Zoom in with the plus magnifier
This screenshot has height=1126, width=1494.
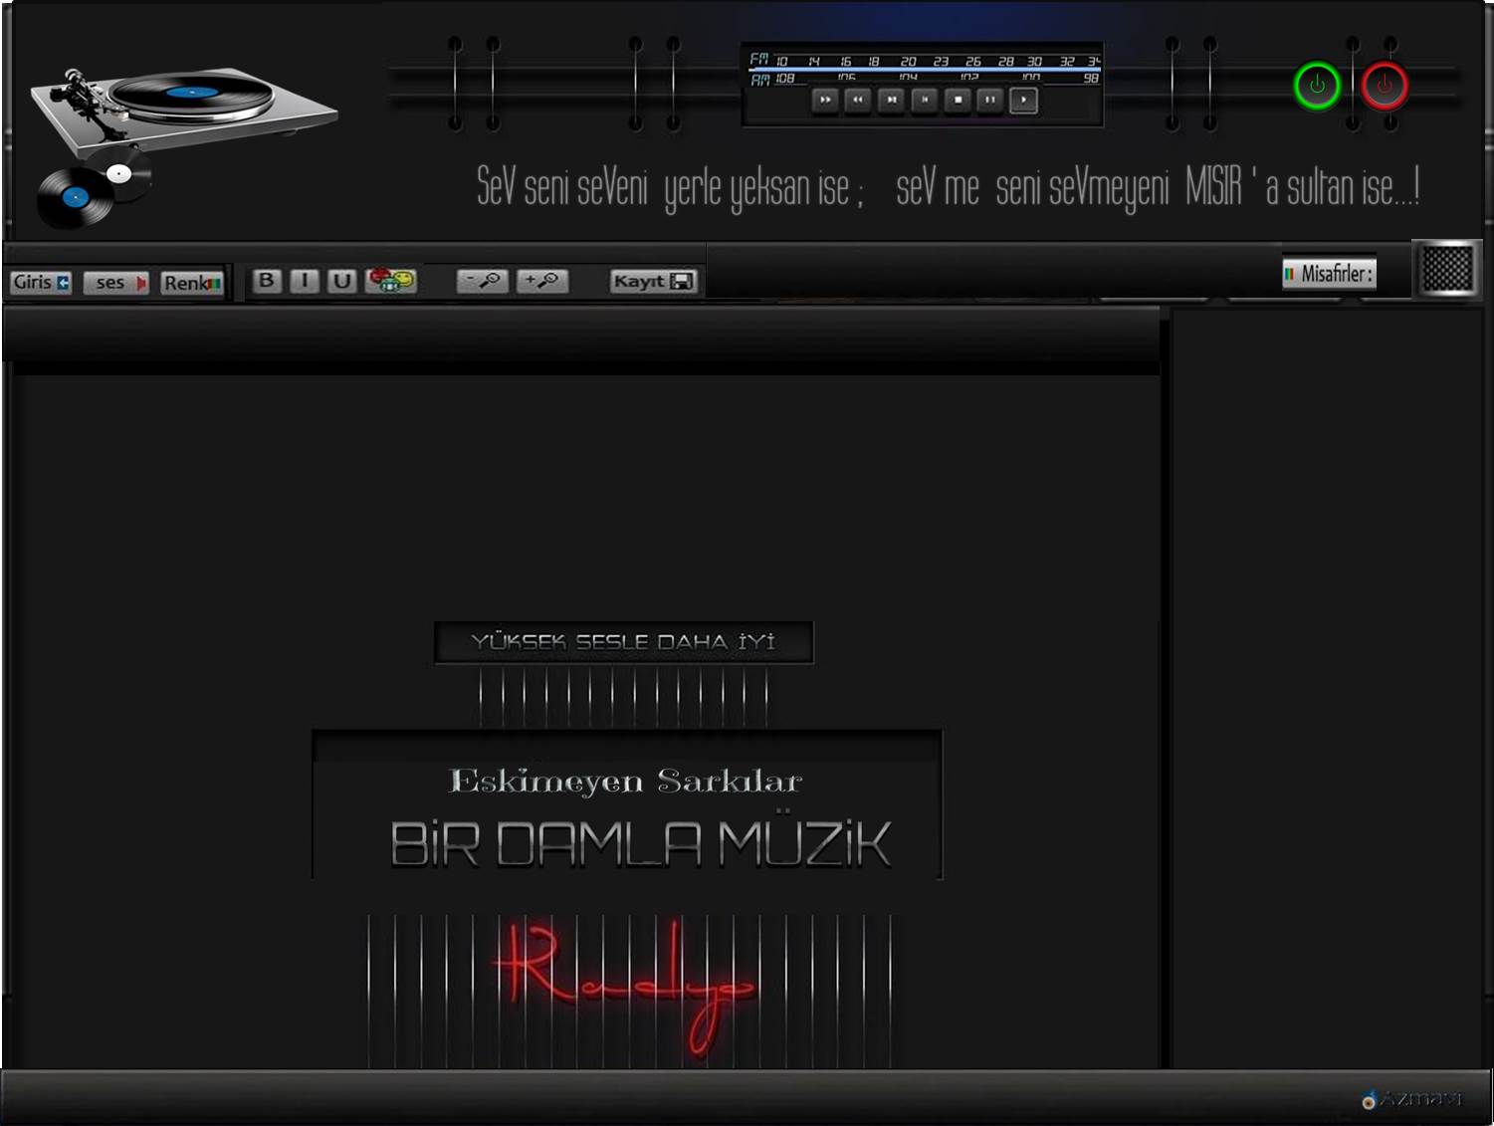pyautogui.click(x=541, y=281)
